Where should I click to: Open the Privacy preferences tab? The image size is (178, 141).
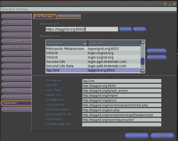[x=16, y=66]
